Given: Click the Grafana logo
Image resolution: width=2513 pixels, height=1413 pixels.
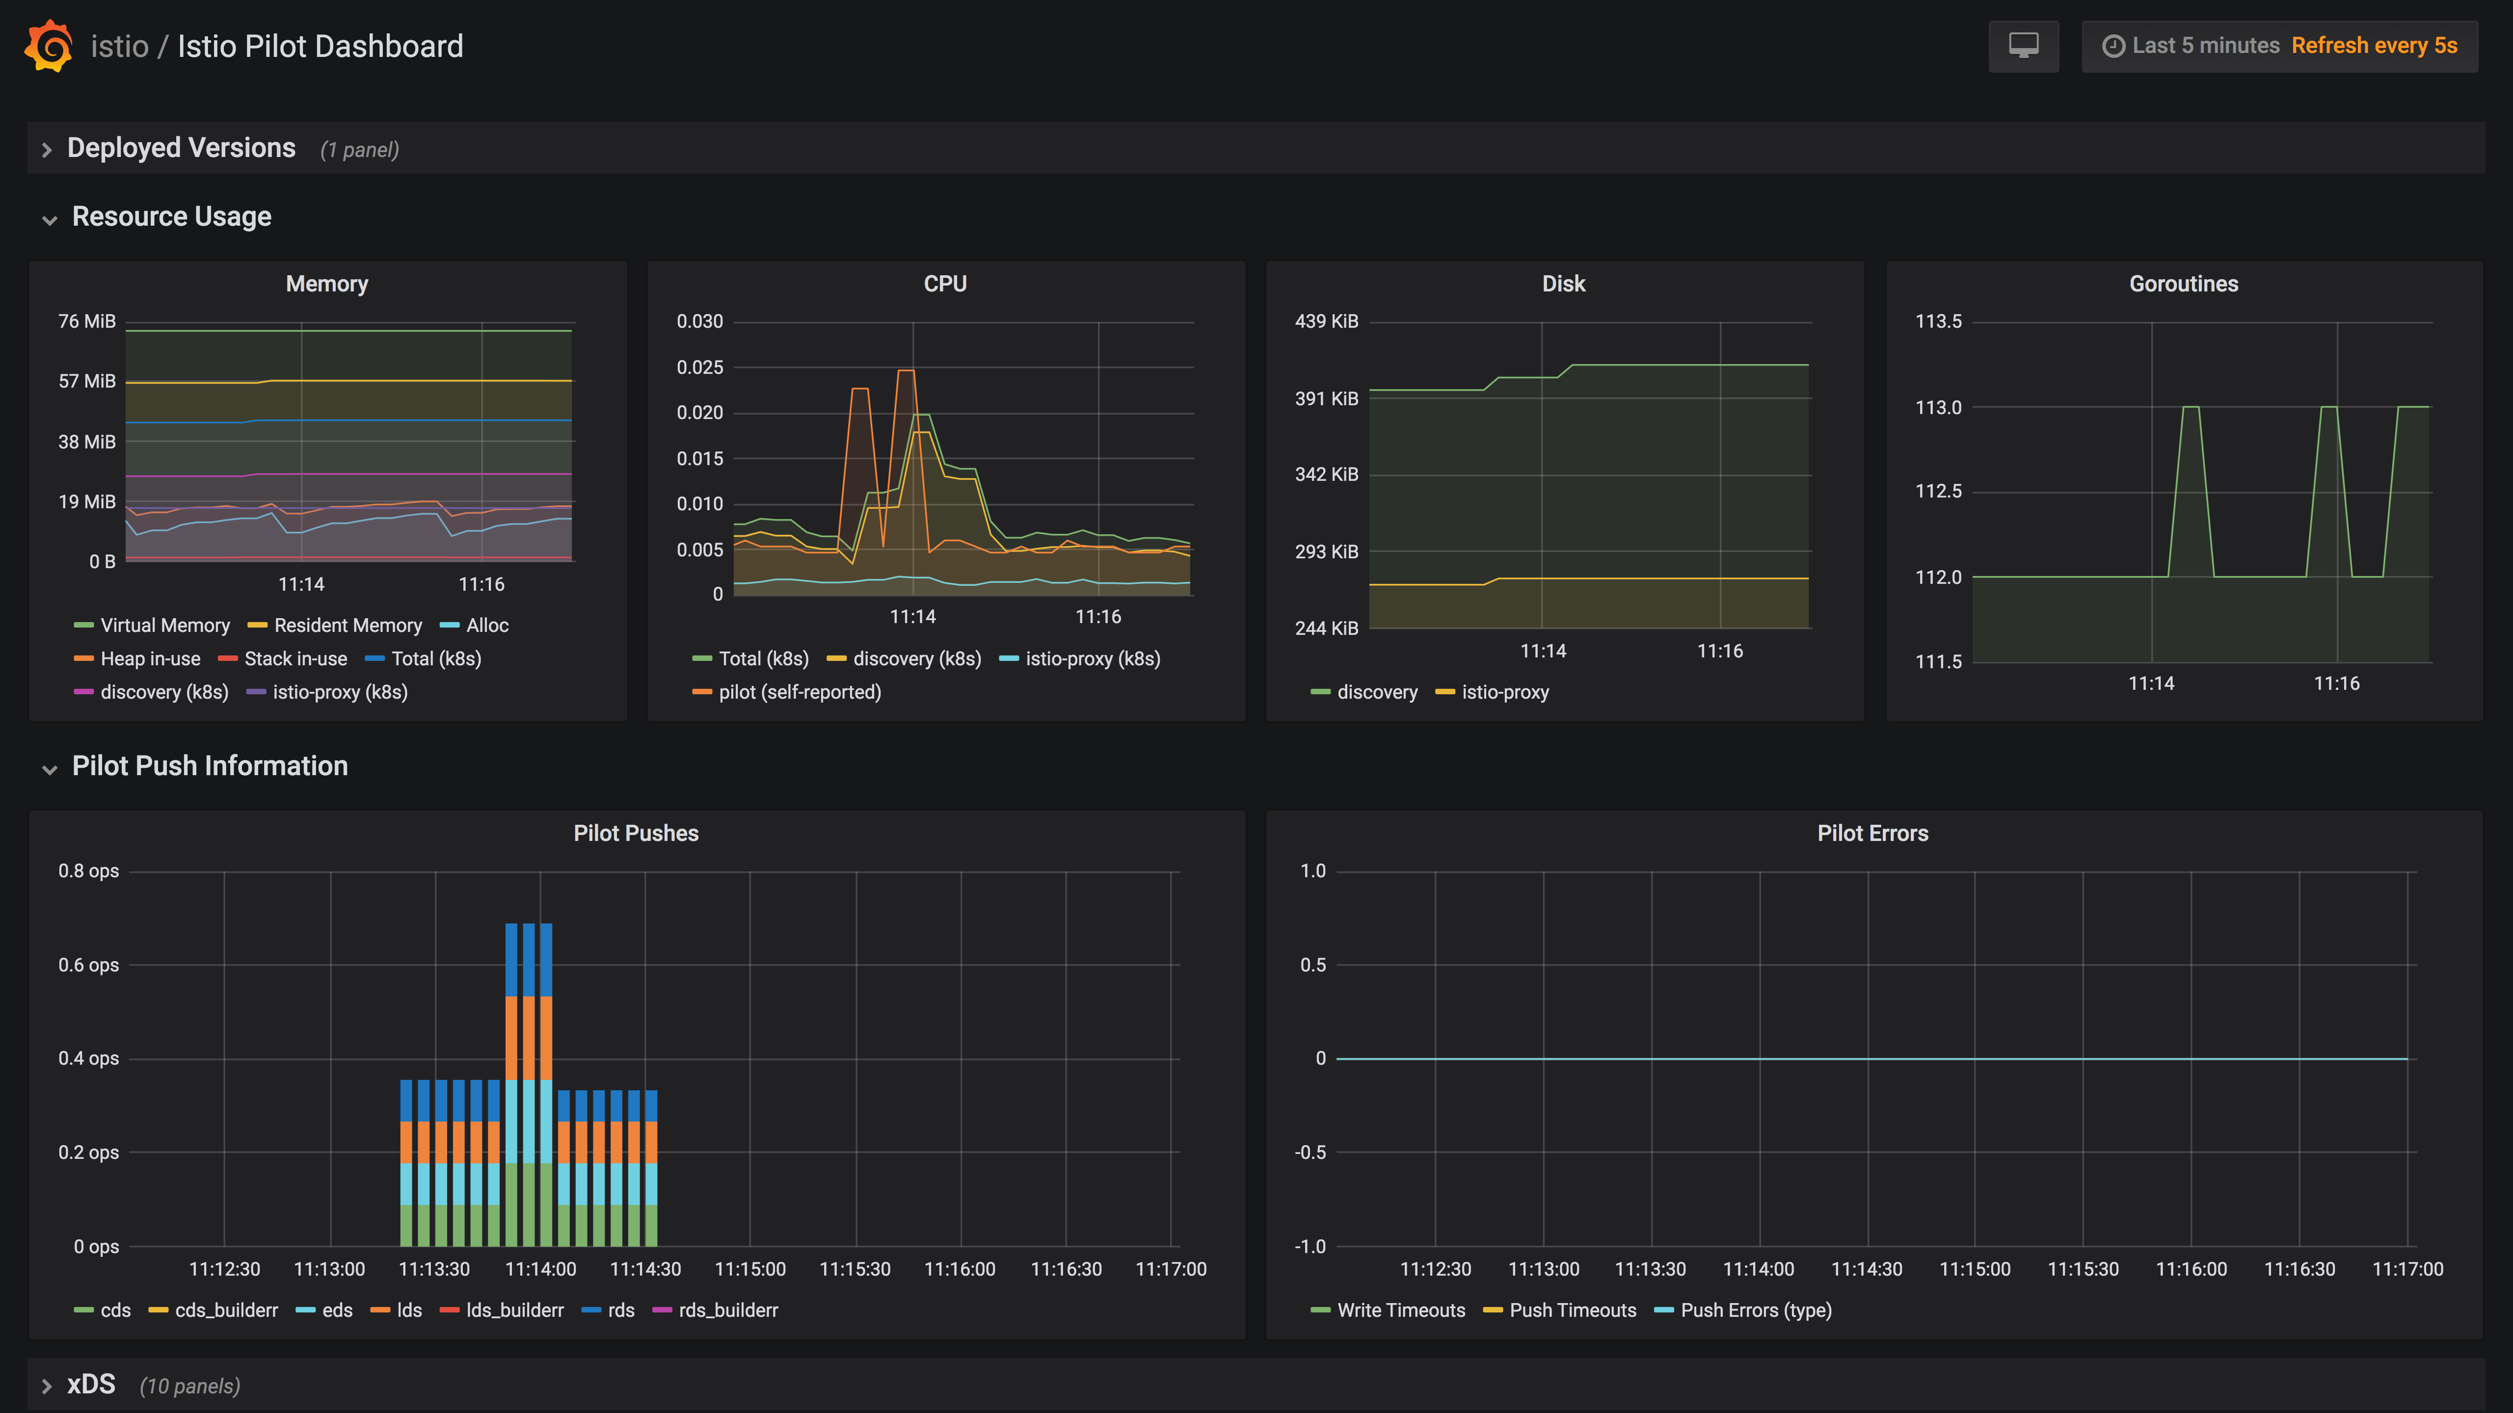Looking at the screenshot, I should tap(49, 45).
